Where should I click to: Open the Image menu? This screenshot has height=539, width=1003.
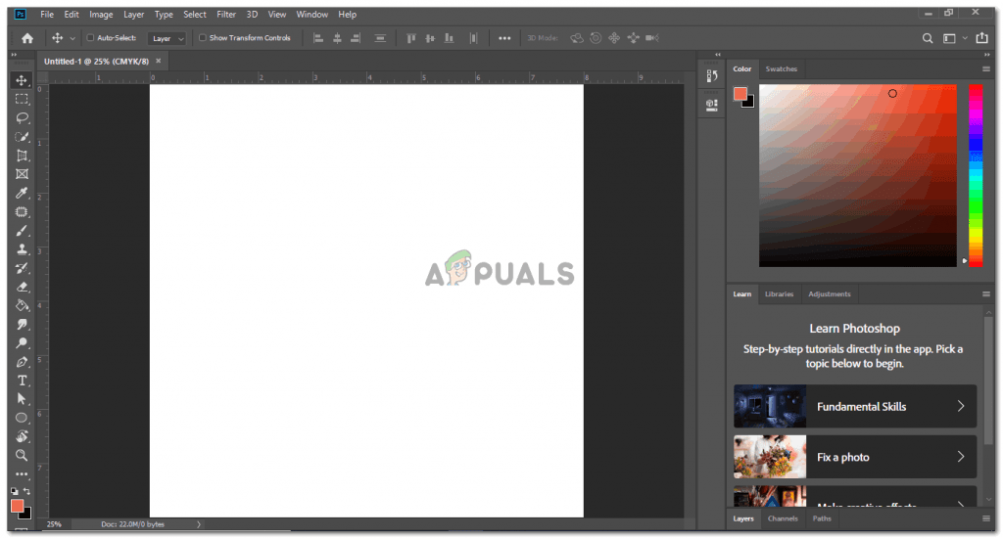click(x=101, y=14)
